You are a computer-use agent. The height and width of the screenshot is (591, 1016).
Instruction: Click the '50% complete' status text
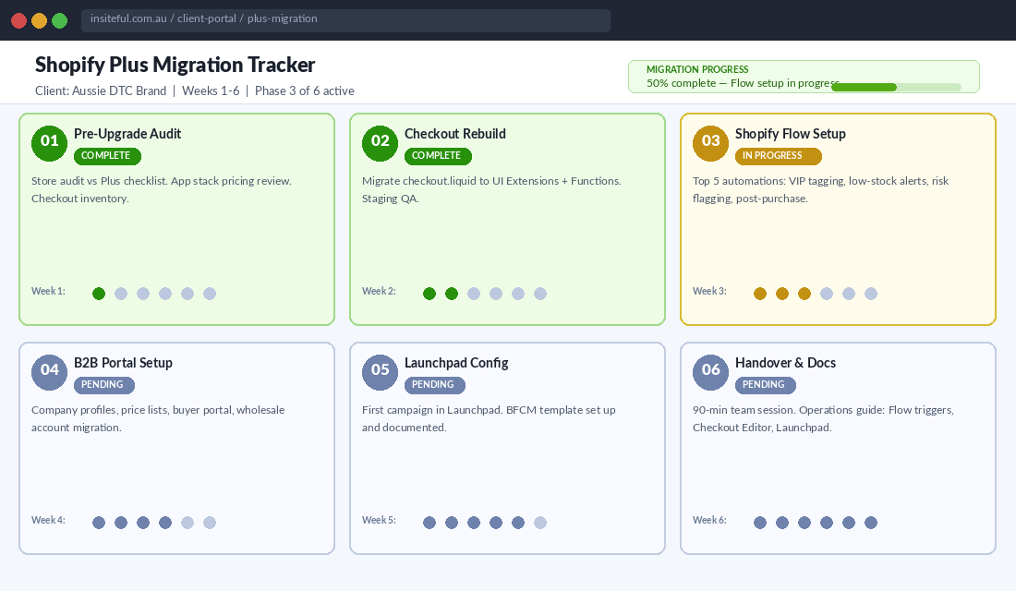tap(681, 83)
